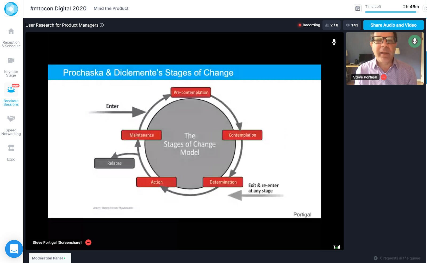Image resolution: width=427 pixels, height=263 pixels.
Task: Visit the Expo booth area
Action: point(11,148)
